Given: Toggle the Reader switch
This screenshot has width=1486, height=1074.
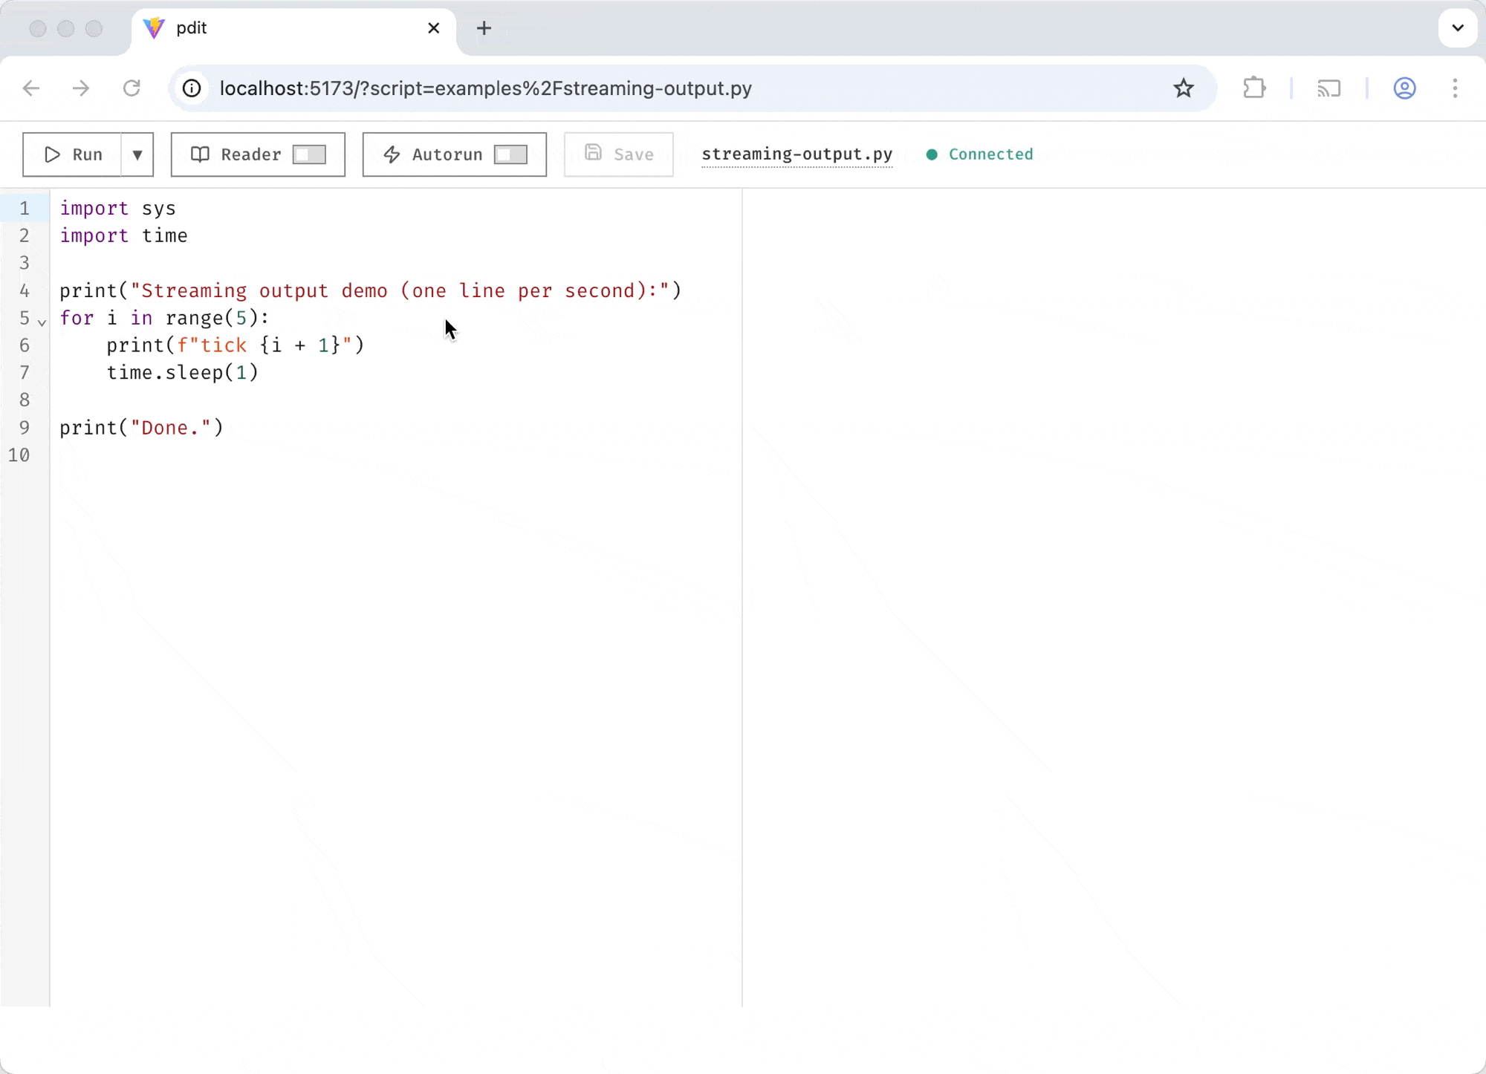Looking at the screenshot, I should tap(310, 154).
